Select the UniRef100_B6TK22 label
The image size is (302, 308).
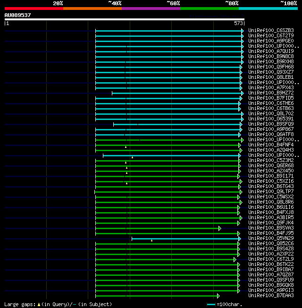click(271, 265)
